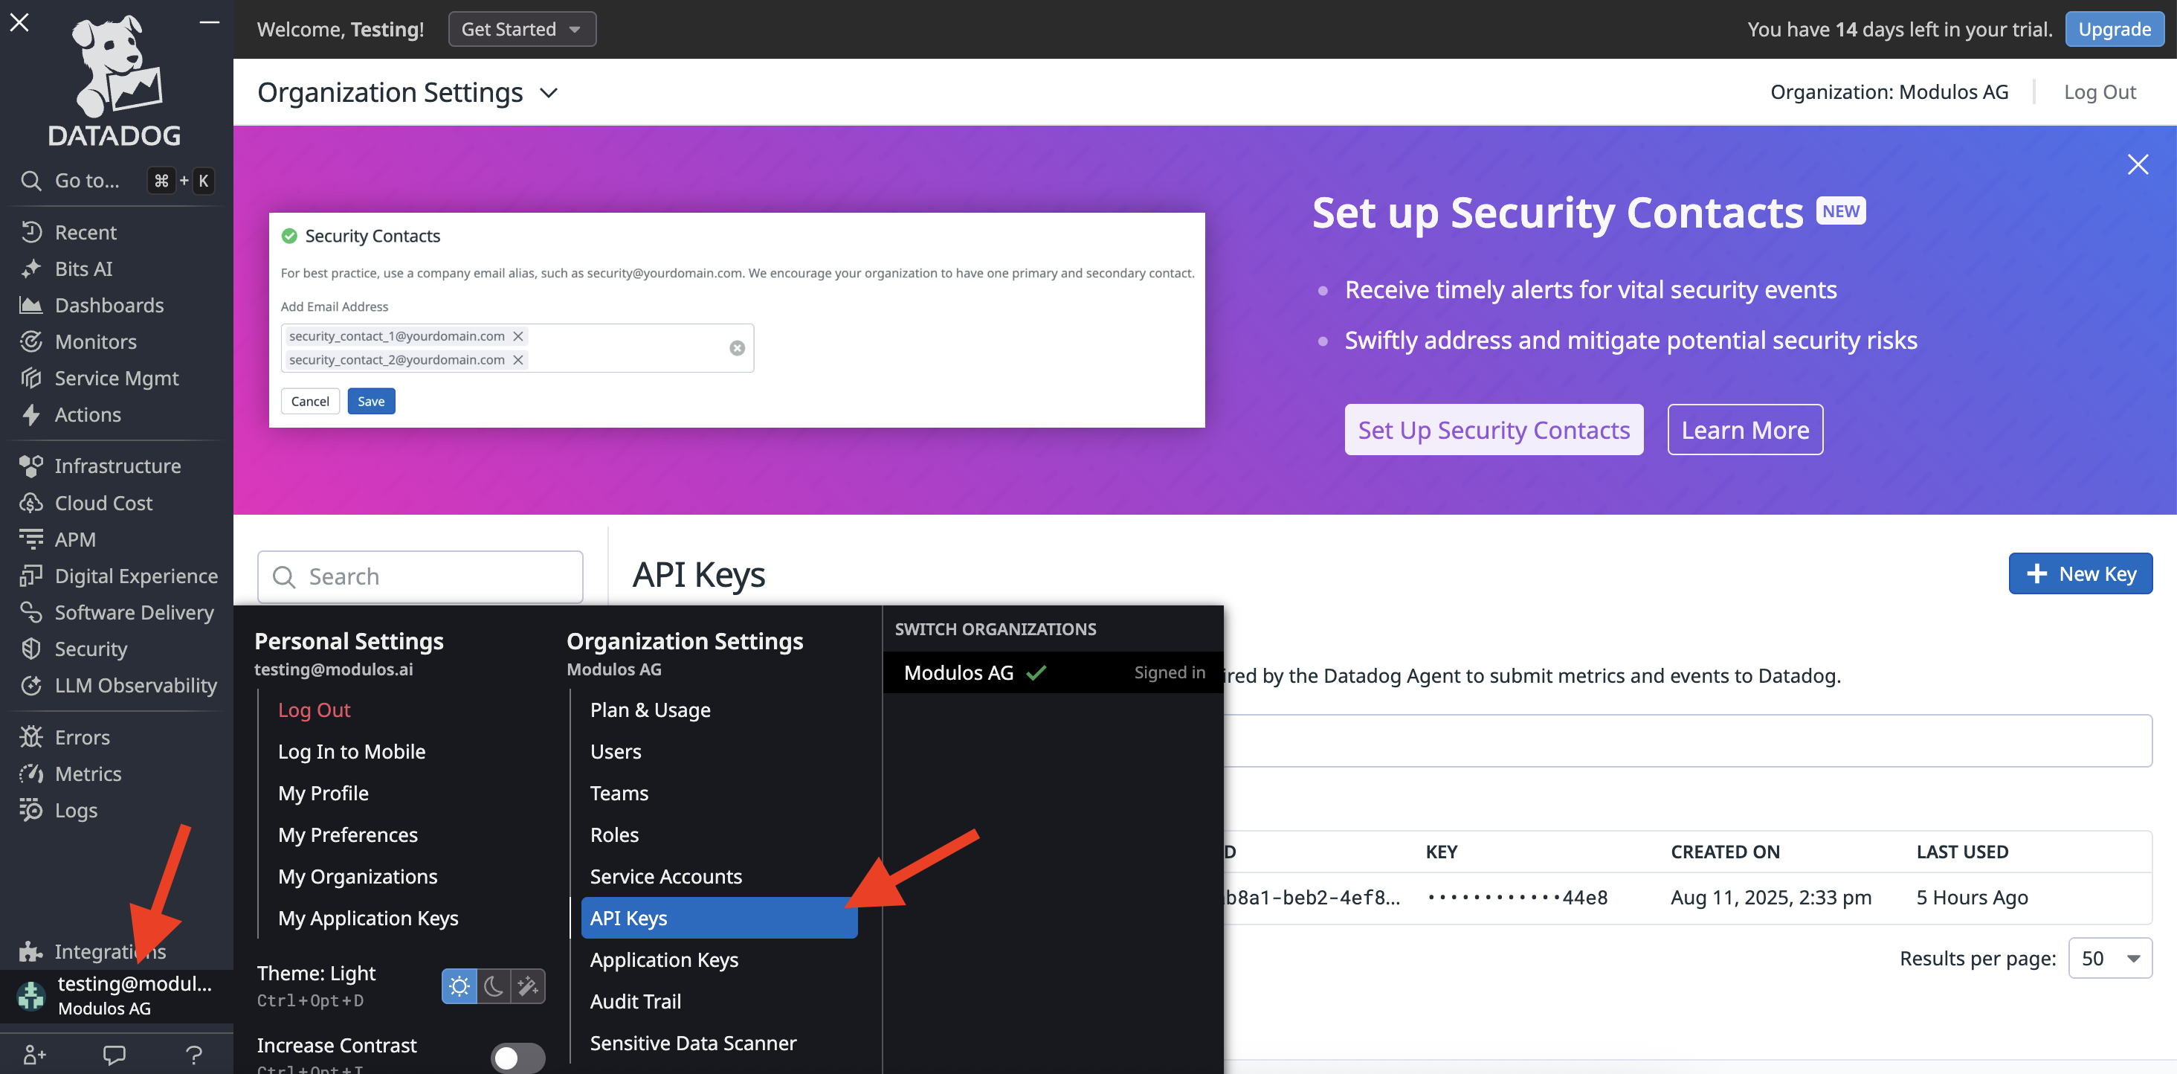Click the settings Search field

click(x=420, y=576)
